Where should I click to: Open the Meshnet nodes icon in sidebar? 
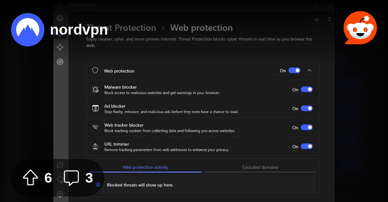pyautogui.click(x=60, y=47)
